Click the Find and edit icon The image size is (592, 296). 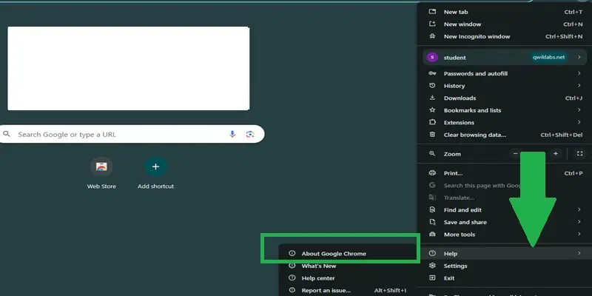pos(432,210)
